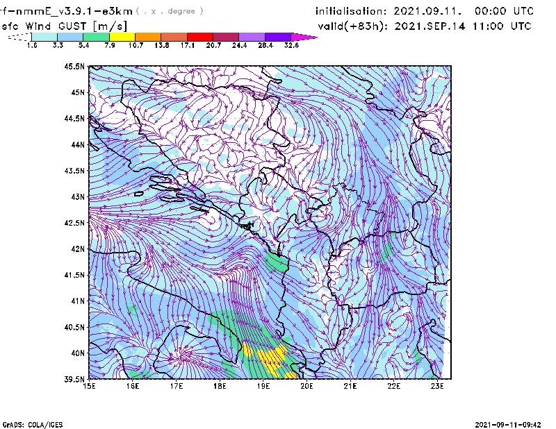Screen dimensions: 556x429
Task: Click the legend value 20.7
Action: 213,45
